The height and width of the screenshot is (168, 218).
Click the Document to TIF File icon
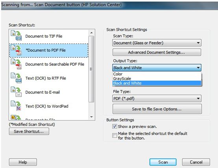(x=16, y=36)
